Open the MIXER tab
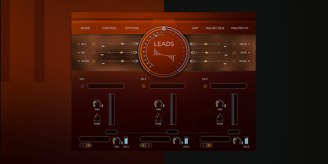 tap(85, 28)
